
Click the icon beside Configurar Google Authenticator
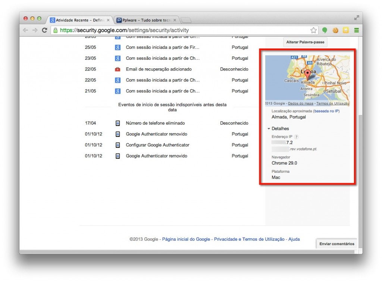tap(118, 145)
